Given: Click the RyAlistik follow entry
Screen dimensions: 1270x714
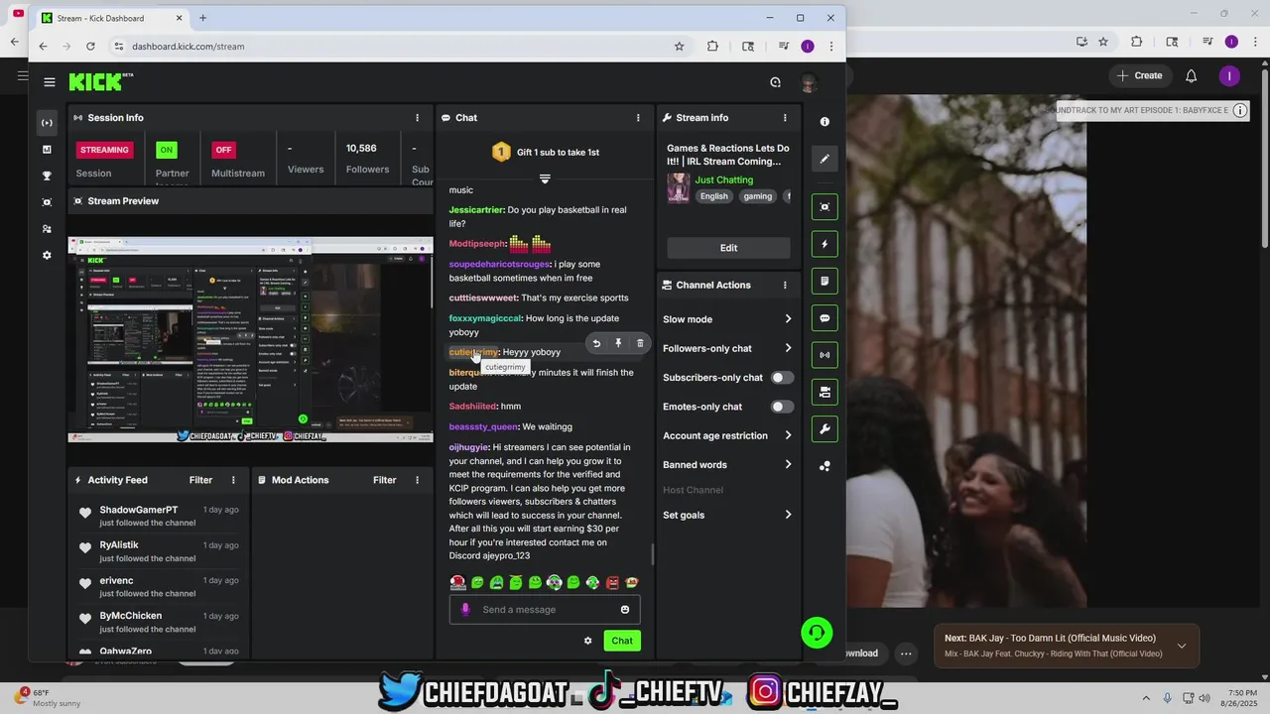Looking at the screenshot, I should click(161, 551).
